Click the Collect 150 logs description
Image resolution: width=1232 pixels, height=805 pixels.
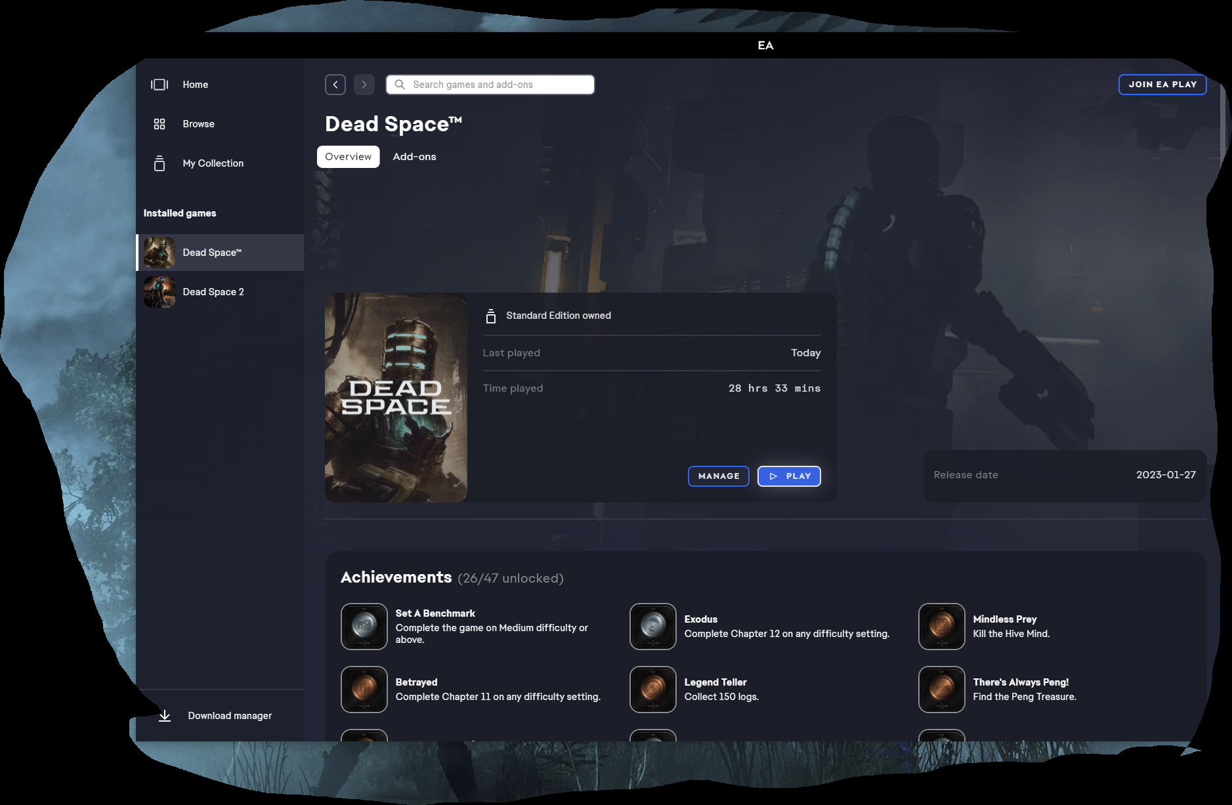pyautogui.click(x=721, y=697)
